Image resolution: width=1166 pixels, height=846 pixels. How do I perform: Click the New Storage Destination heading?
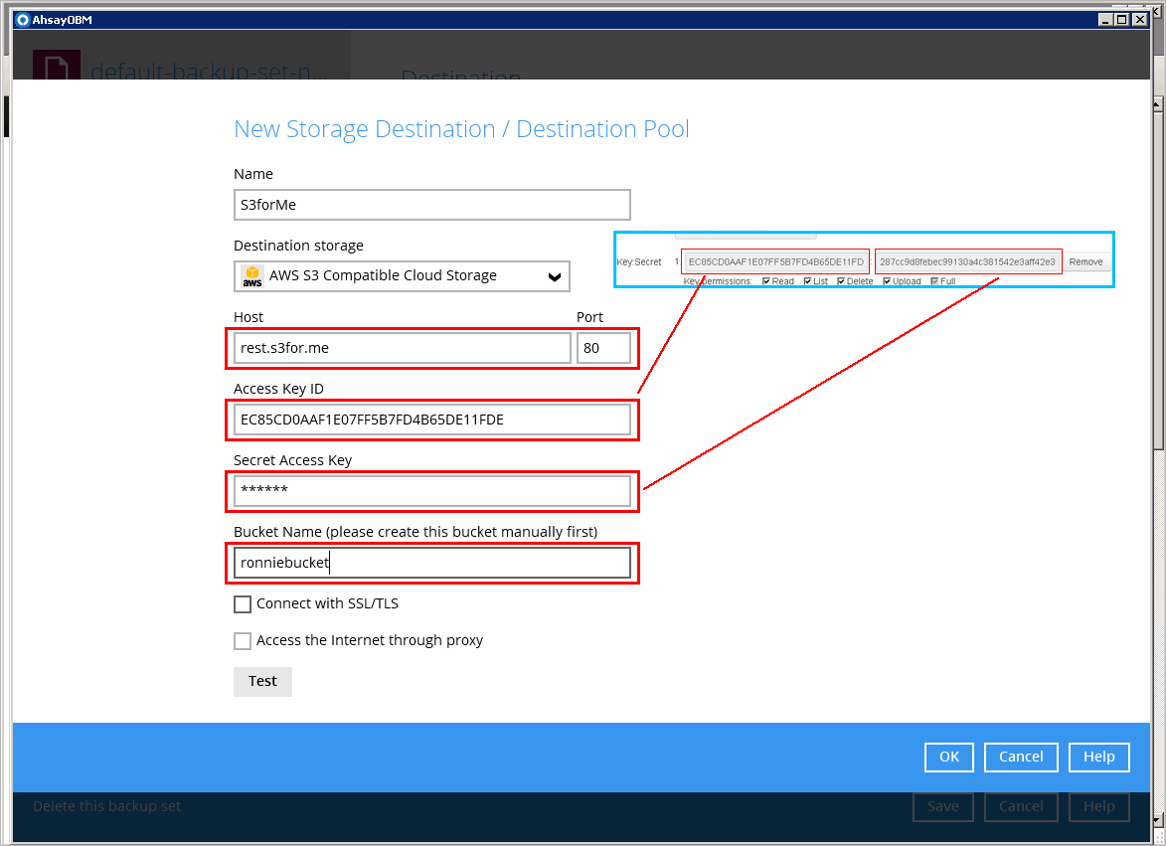(462, 129)
